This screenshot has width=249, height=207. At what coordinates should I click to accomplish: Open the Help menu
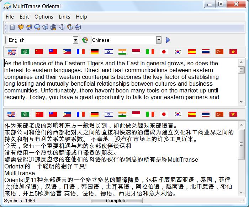[81, 16]
